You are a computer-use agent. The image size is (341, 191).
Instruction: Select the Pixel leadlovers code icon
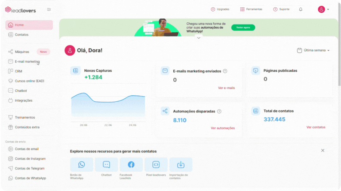point(156,165)
